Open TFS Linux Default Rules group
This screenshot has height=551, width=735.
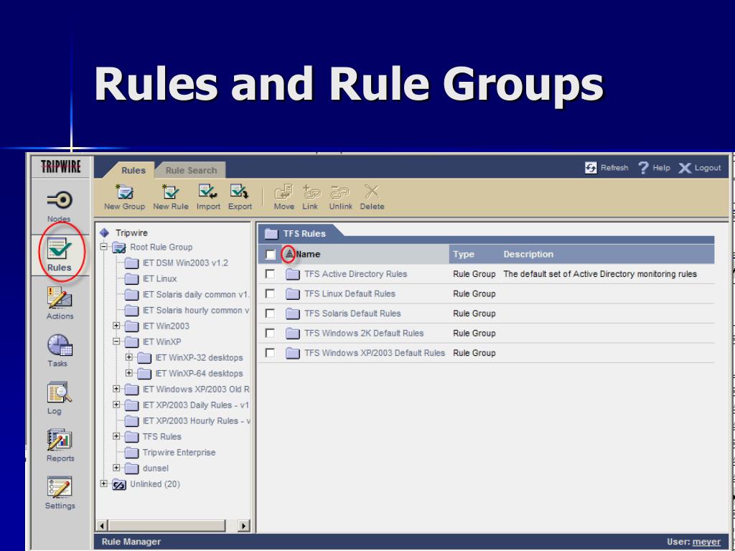350,293
